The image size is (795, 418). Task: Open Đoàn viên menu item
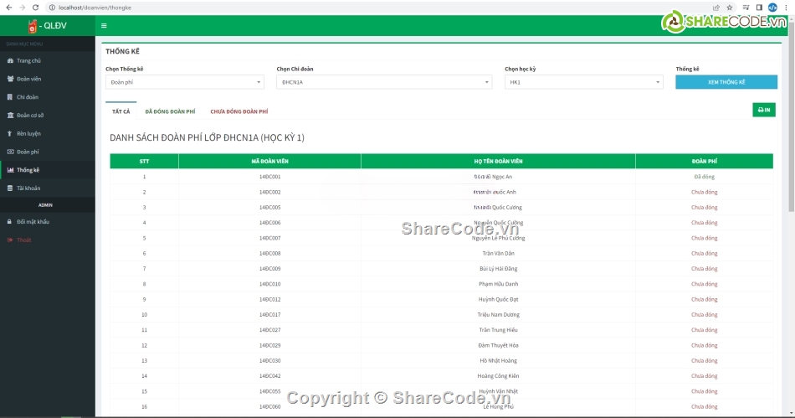tap(48, 79)
